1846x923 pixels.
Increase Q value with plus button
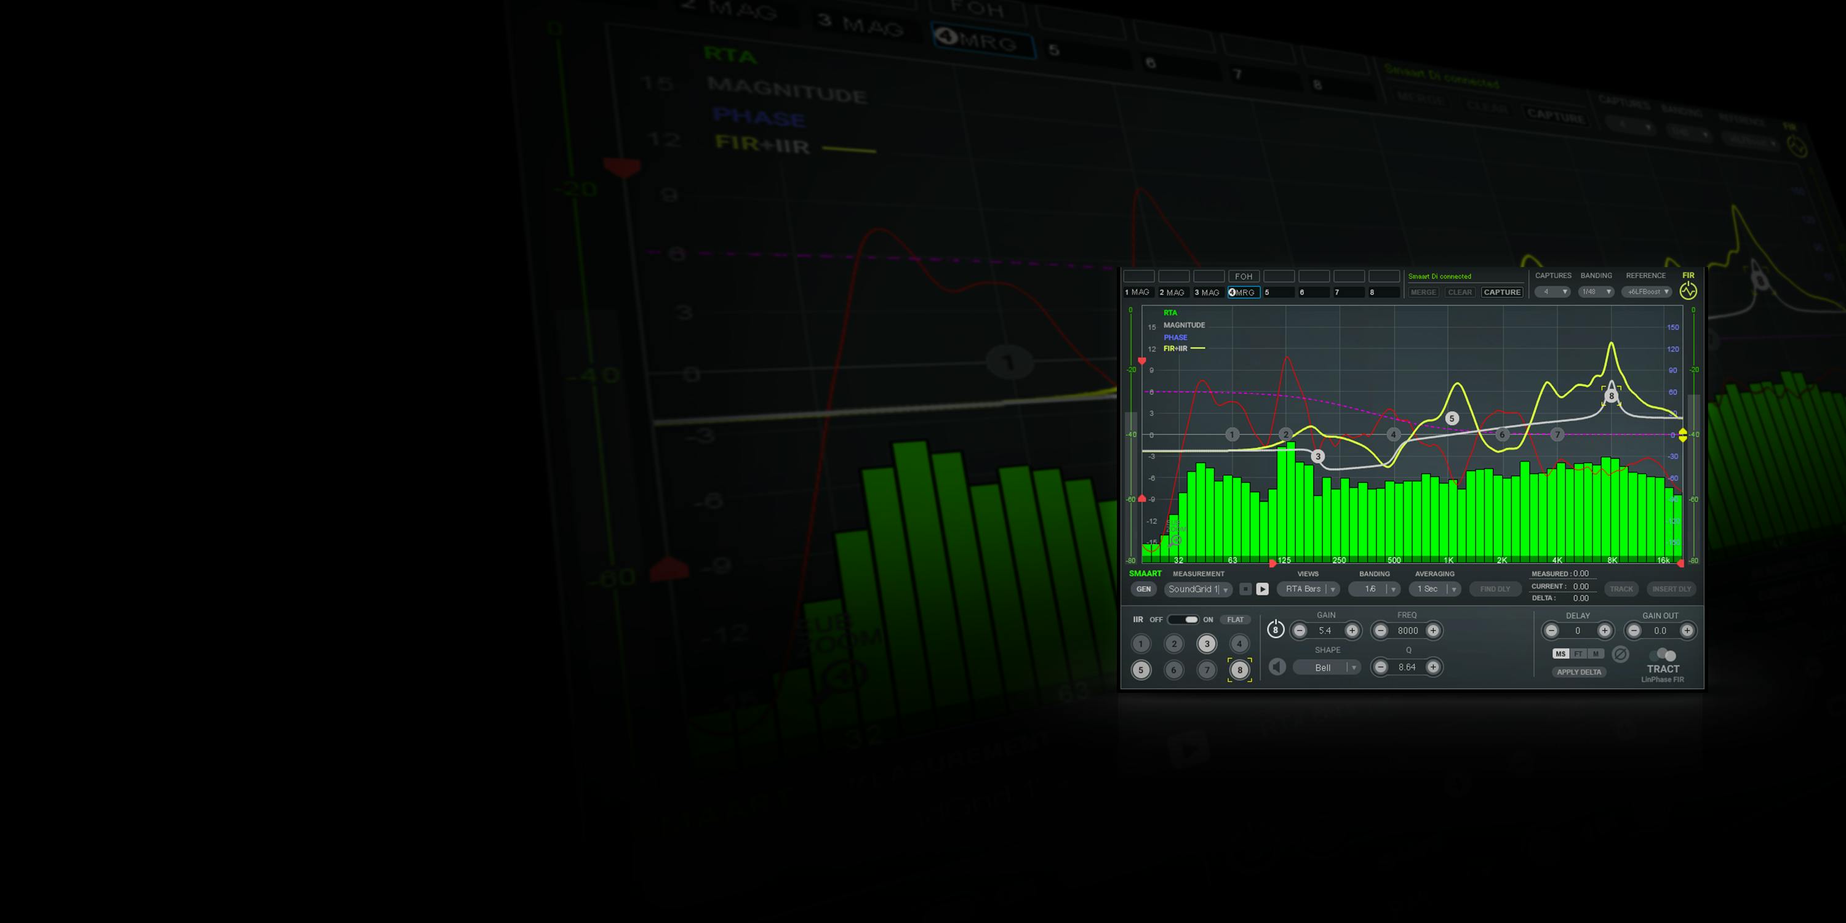click(x=1432, y=667)
